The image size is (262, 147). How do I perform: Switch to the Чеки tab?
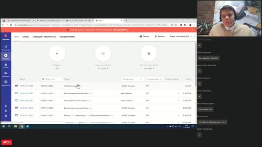[16, 37]
